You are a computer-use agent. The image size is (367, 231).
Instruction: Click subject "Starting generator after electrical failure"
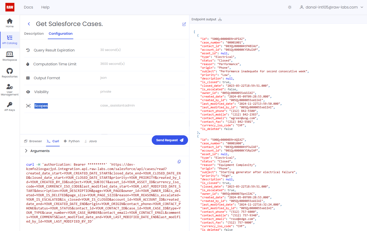[249, 172]
